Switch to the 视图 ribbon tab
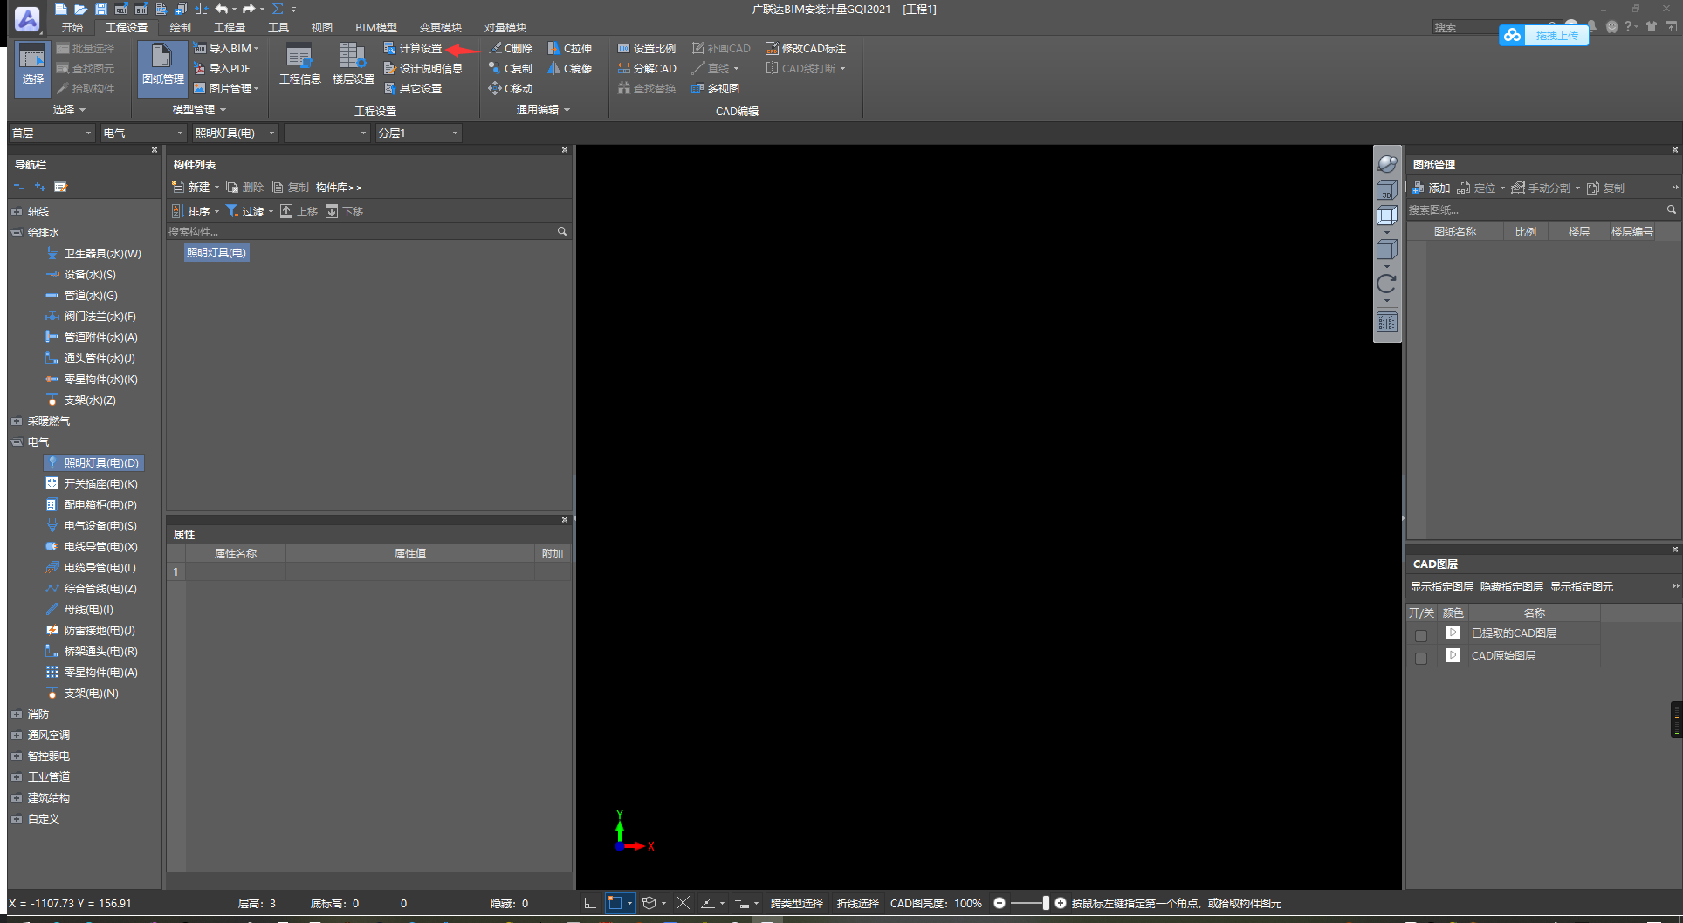The height and width of the screenshot is (923, 1683). (322, 28)
